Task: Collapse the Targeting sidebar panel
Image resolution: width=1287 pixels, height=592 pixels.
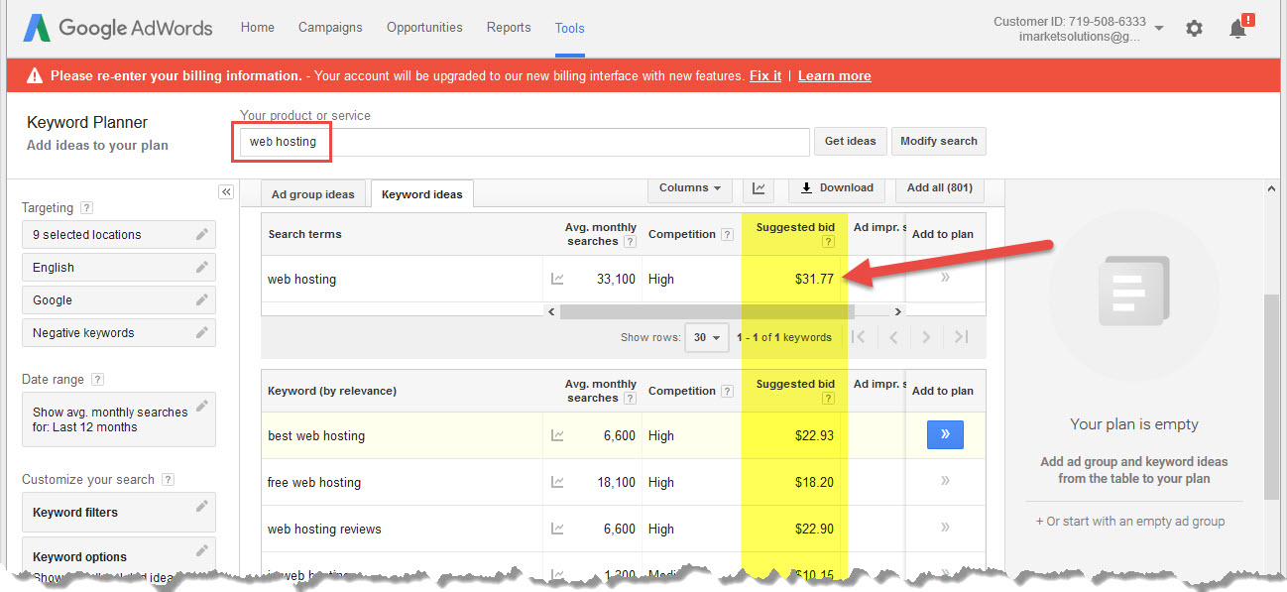Action: click(x=226, y=191)
